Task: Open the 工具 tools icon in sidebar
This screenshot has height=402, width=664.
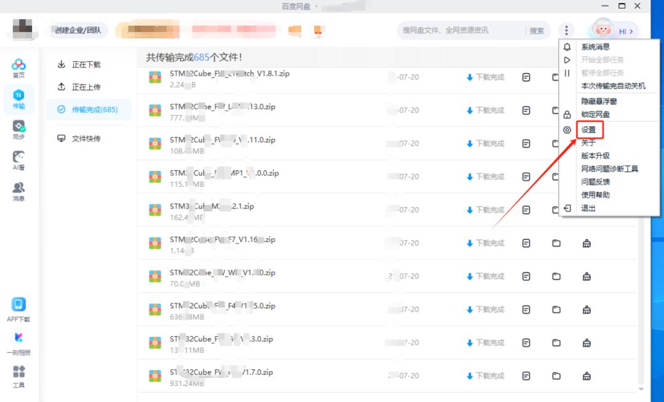Action: point(19,372)
